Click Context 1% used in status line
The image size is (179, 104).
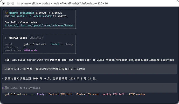click(87, 94)
